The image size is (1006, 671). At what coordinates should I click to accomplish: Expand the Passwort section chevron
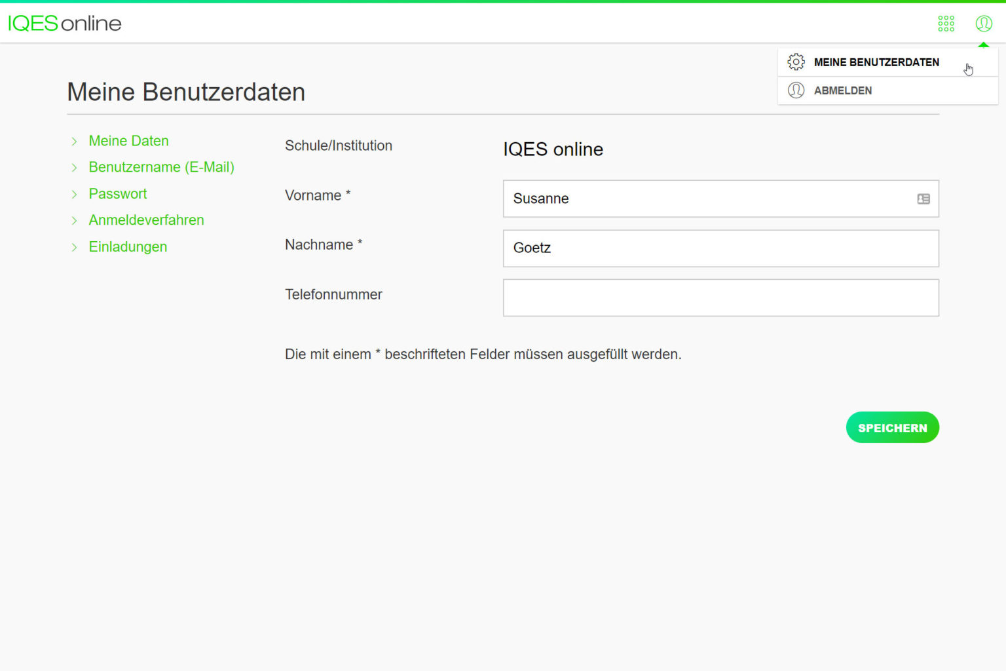[x=73, y=194]
